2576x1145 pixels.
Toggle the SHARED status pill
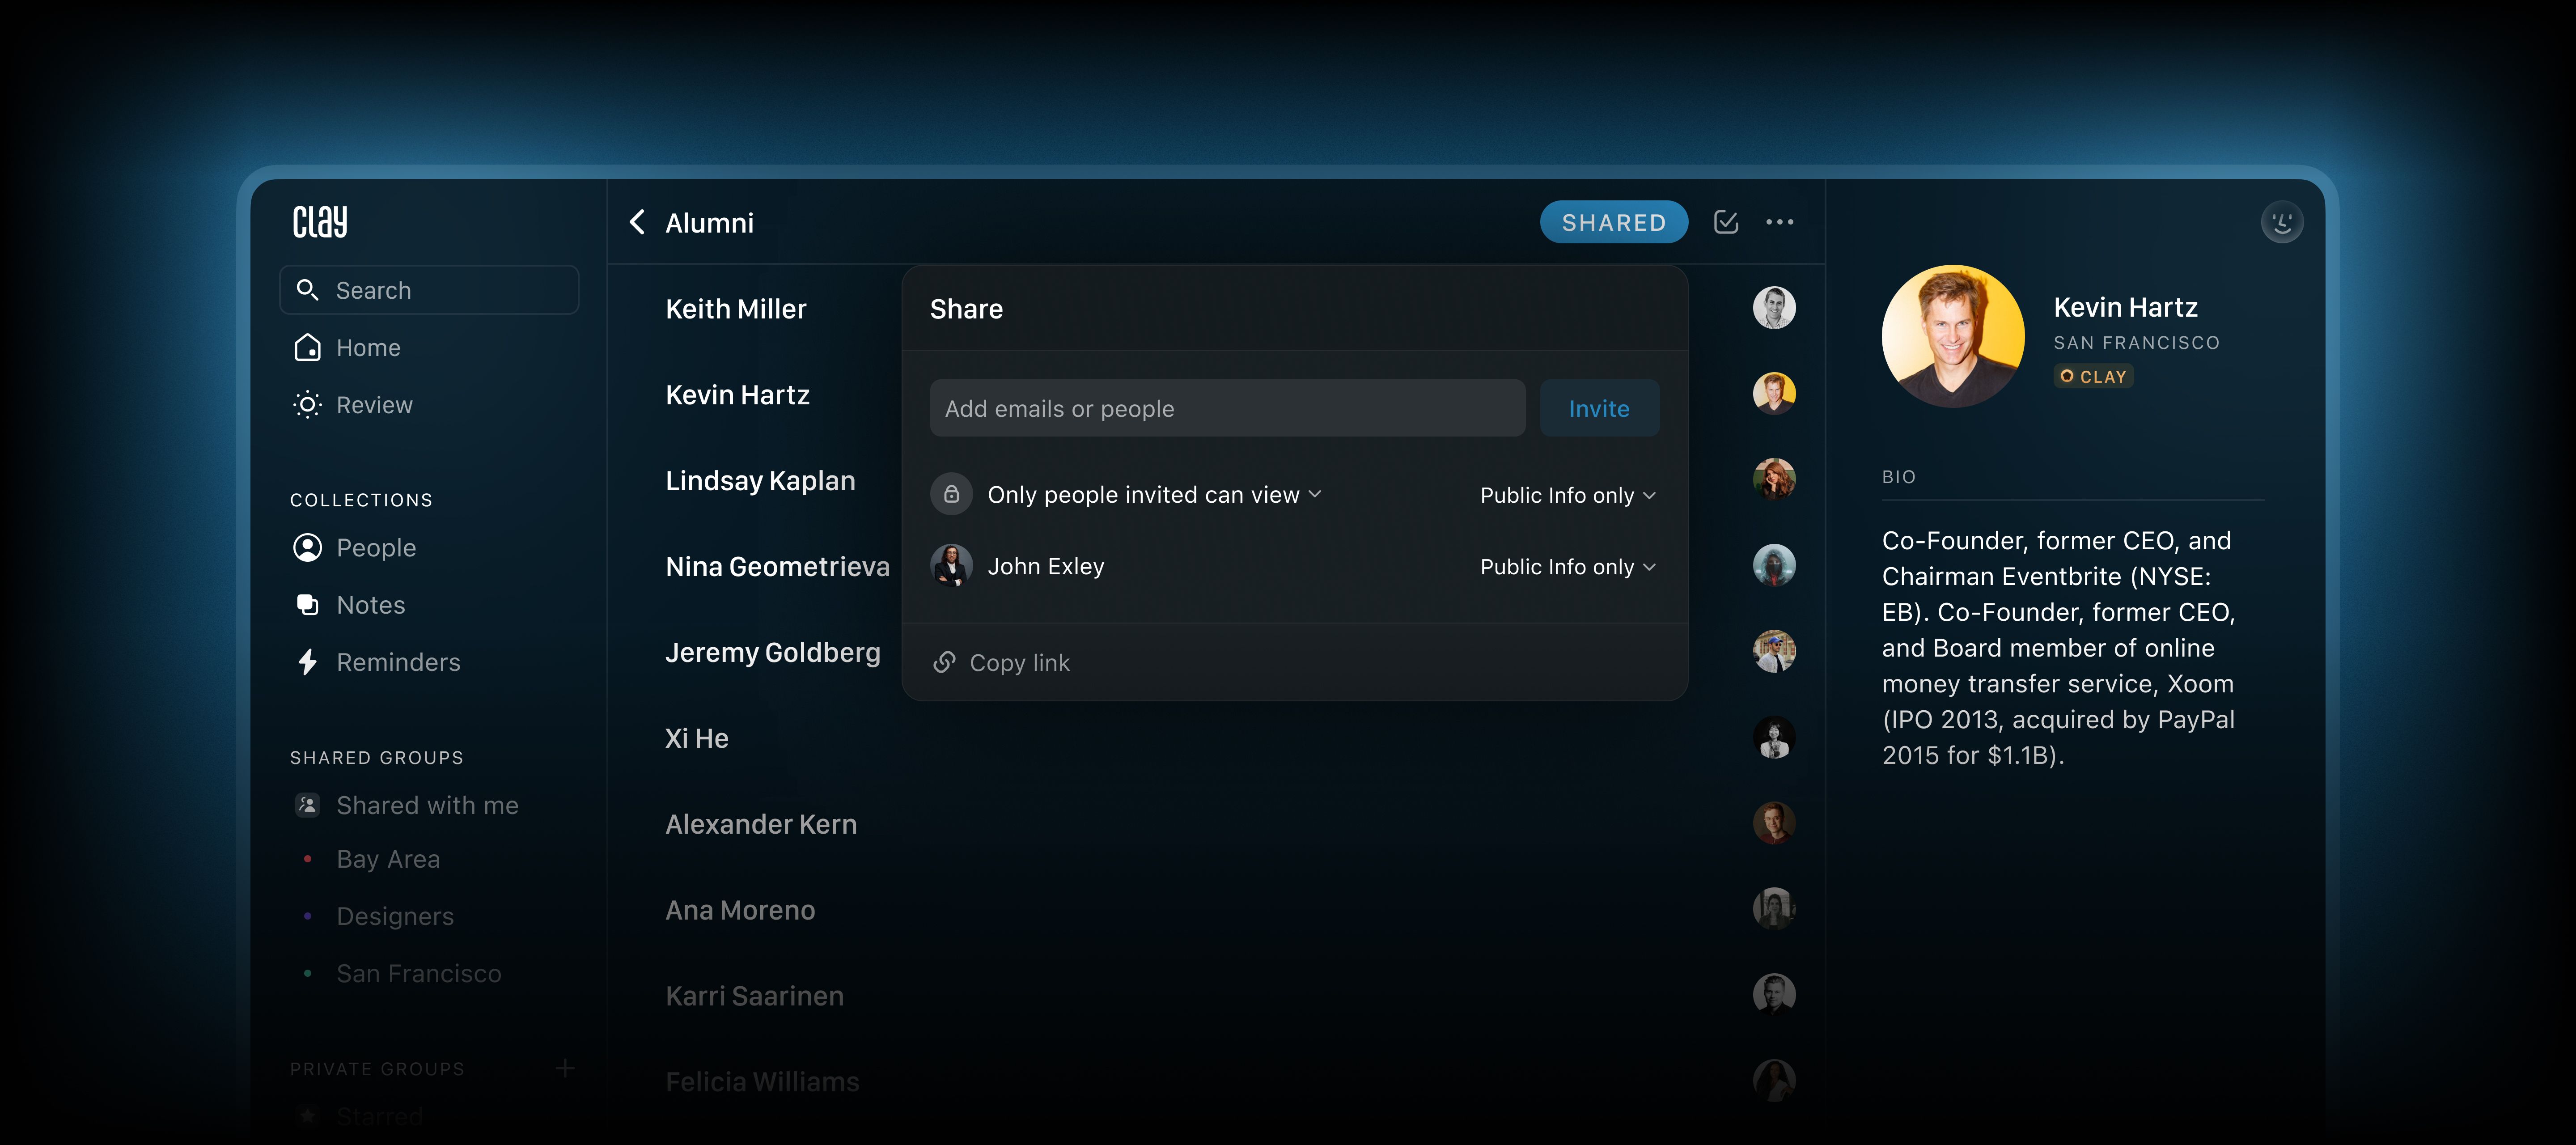[1613, 222]
